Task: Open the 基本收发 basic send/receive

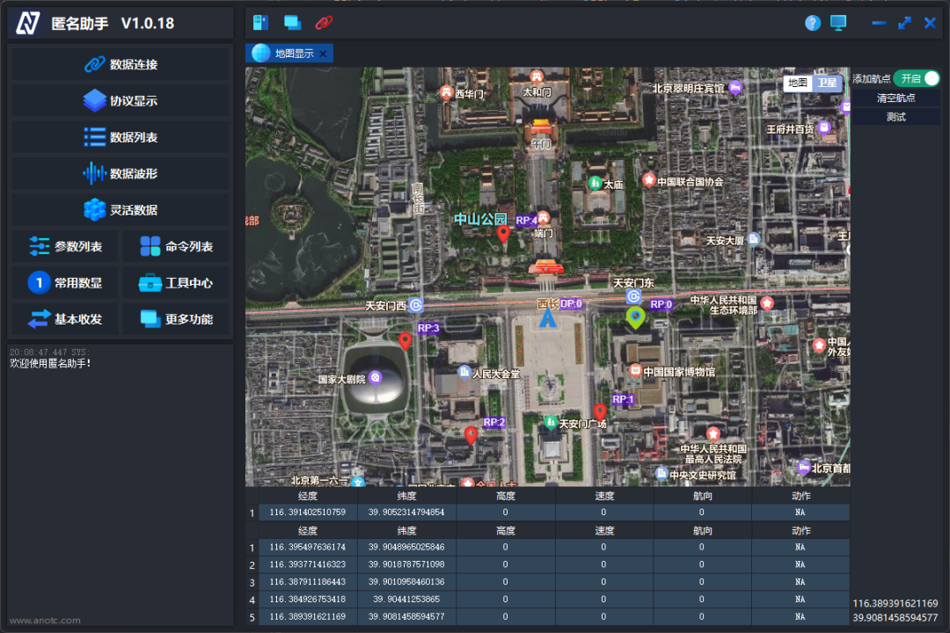Action: click(x=65, y=318)
